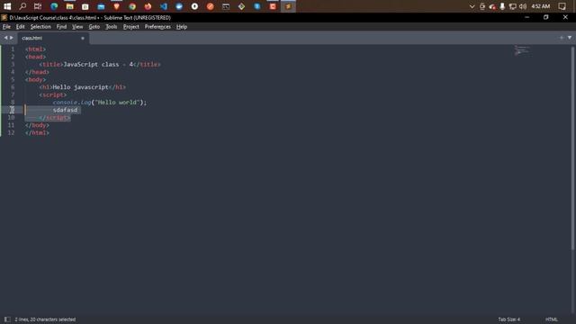This screenshot has width=576, height=324.
Task: Open the Tools menu
Action: (x=112, y=27)
